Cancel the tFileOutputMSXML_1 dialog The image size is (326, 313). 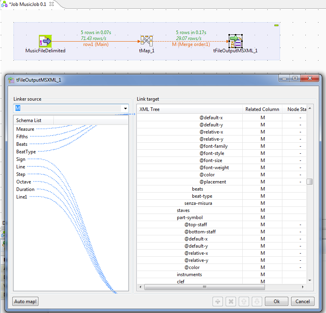click(x=303, y=302)
